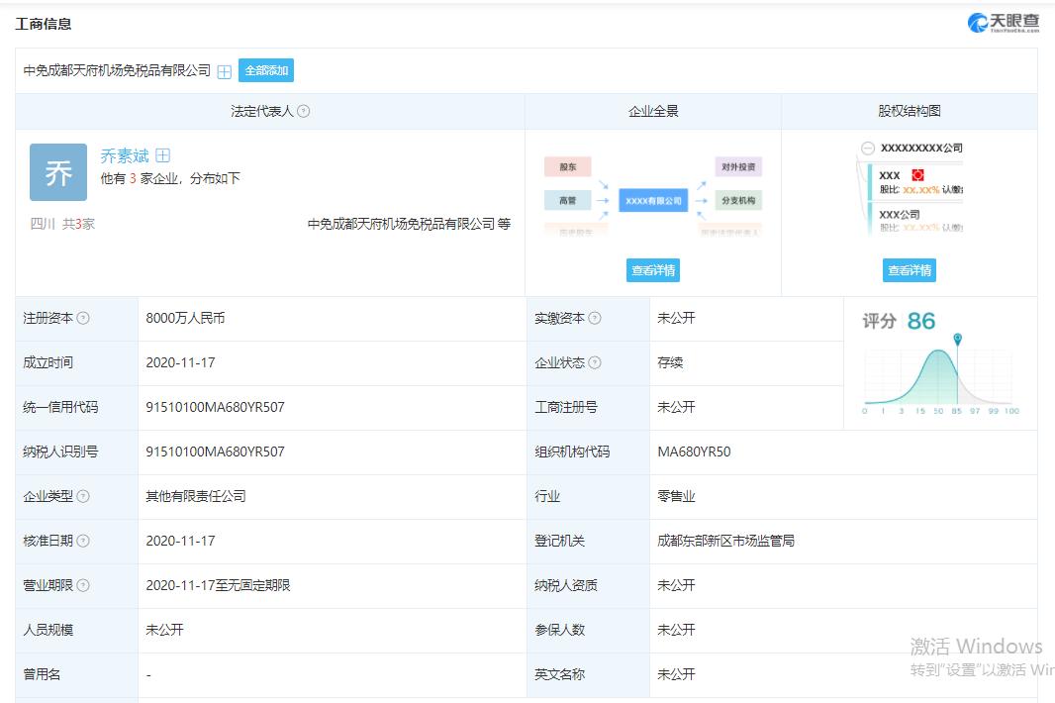This screenshot has height=703, width=1055.
Task: Click 查看详情 under 股权结构图
Action: pos(910,270)
